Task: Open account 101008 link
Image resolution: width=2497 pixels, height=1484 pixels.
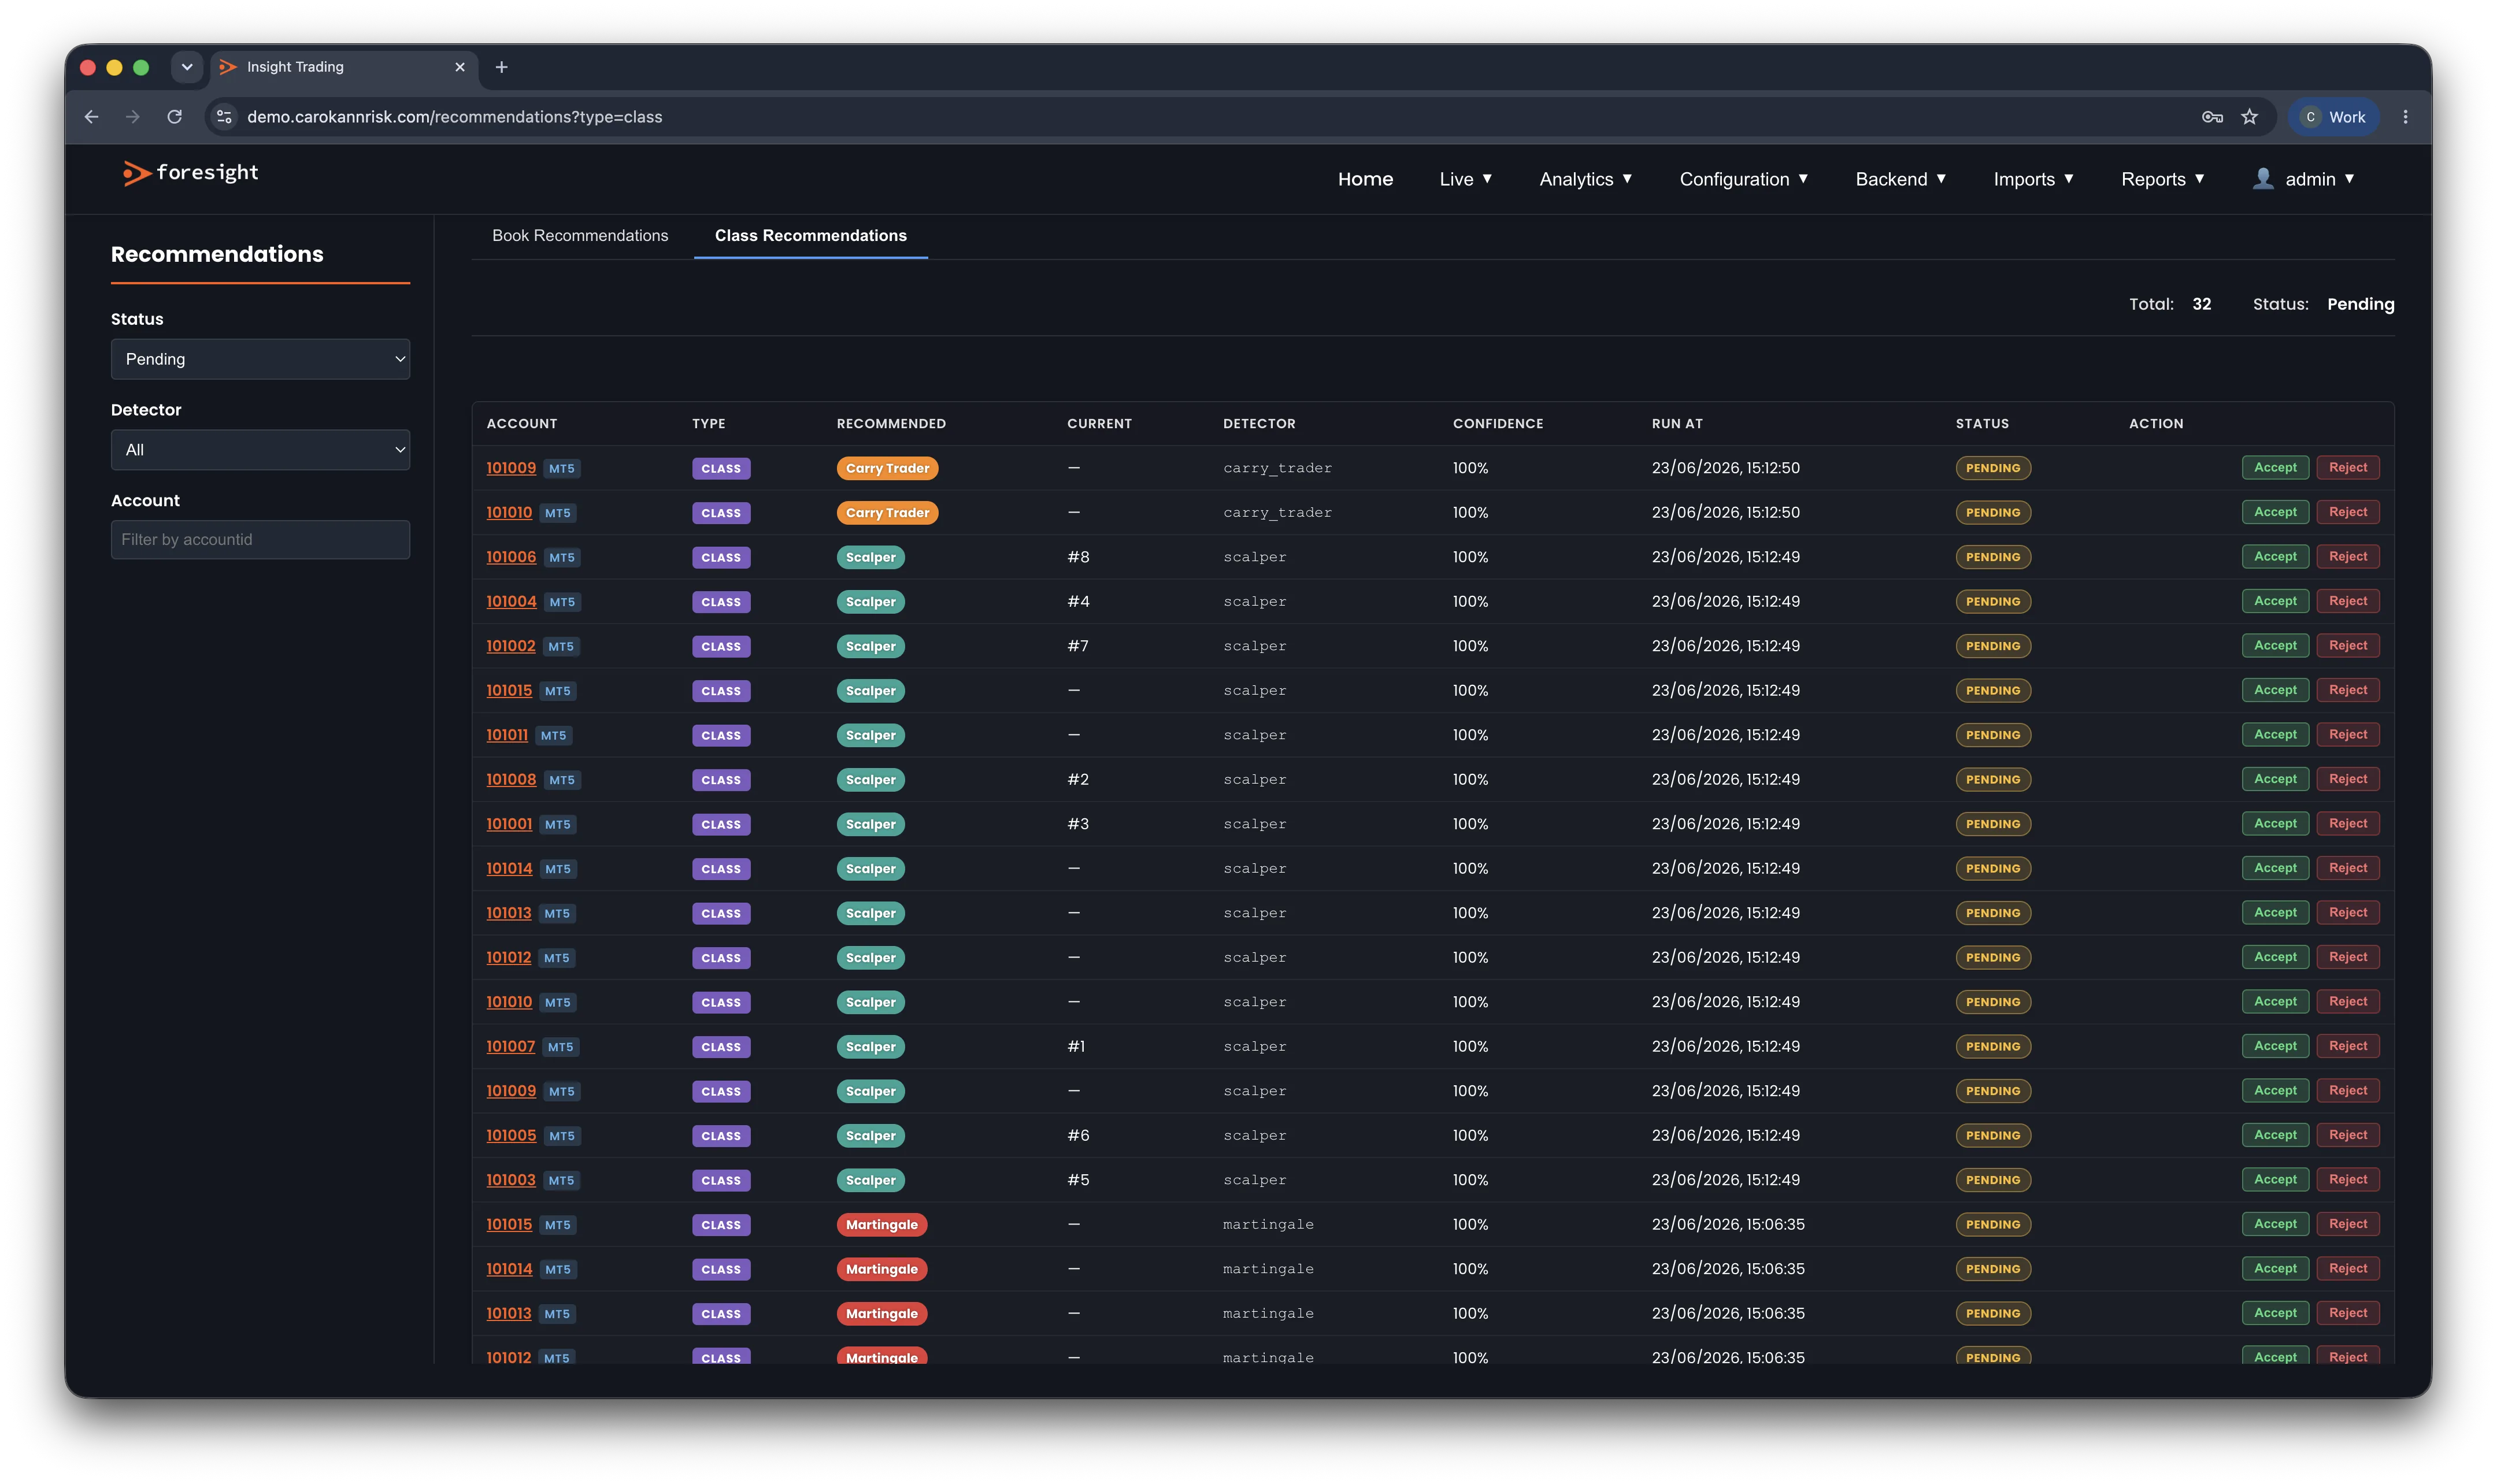Action: [511, 779]
